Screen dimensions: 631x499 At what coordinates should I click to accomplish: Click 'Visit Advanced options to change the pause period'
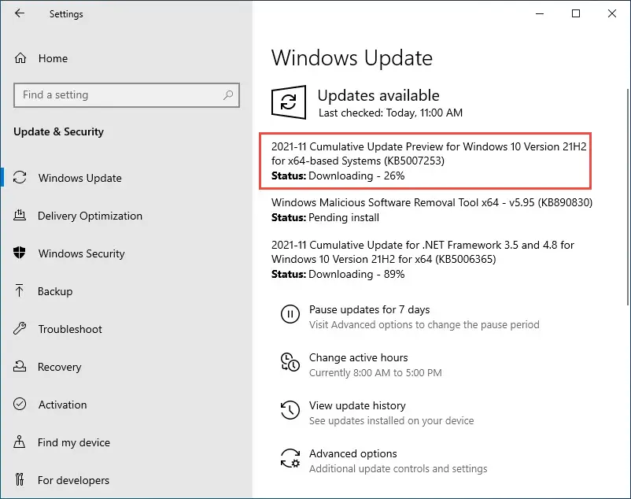(x=424, y=325)
